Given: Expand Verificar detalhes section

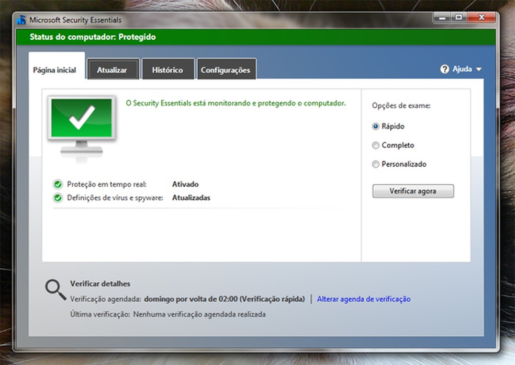Looking at the screenshot, I should tap(99, 284).
